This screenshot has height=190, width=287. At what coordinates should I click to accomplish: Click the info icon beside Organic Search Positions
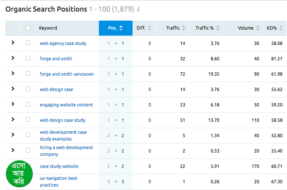pyautogui.click(x=138, y=9)
